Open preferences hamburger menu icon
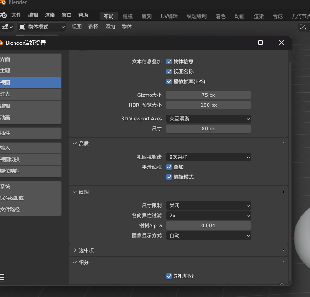310x297 pixels. [2, 277]
